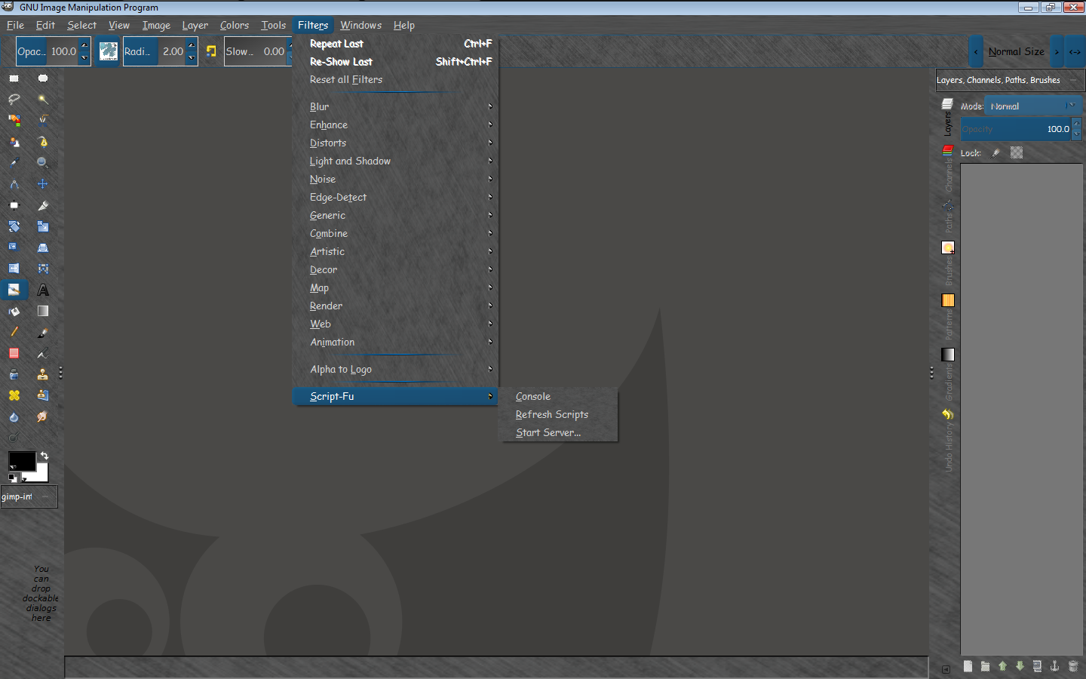Select the Heal bandage tool

tap(14, 395)
